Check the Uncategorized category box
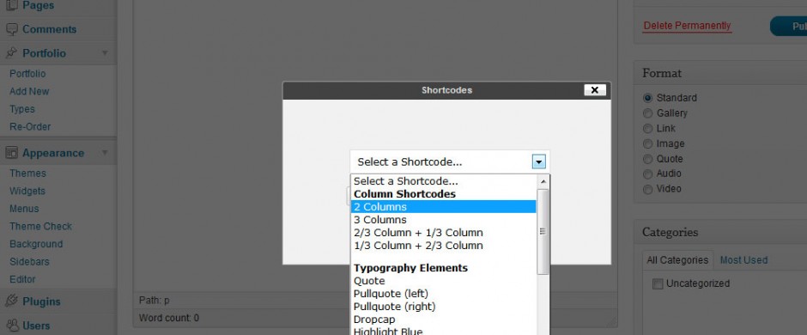The image size is (807, 335). pos(658,284)
